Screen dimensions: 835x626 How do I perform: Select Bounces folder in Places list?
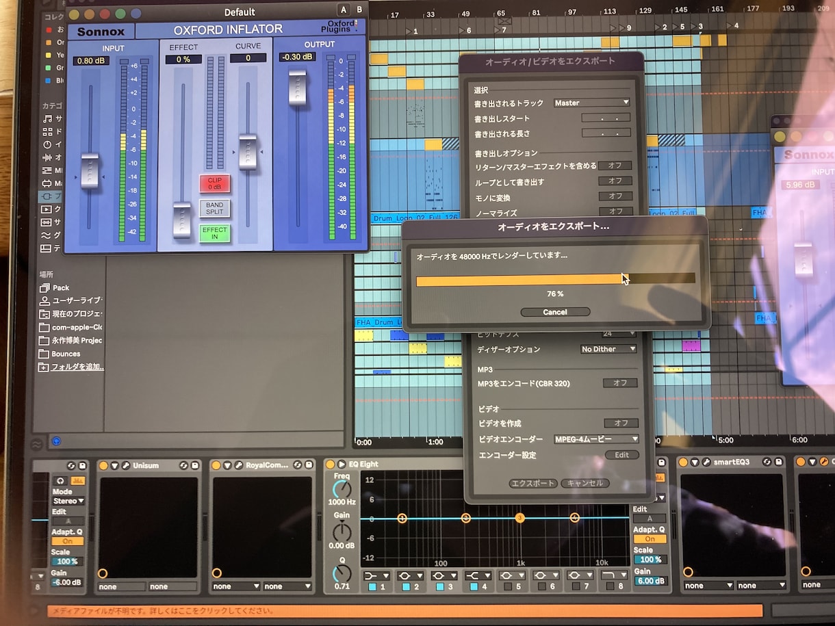pos(60,354)
